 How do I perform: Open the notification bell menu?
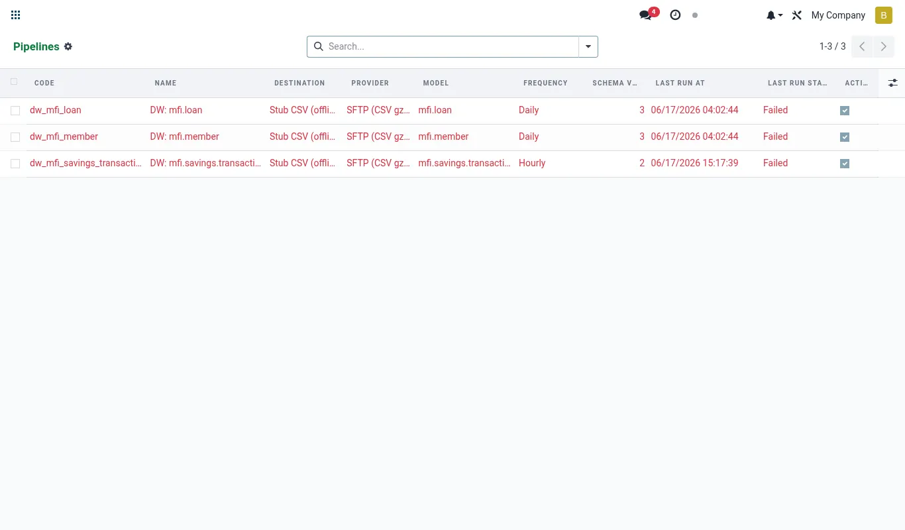[x=774, y=15]
